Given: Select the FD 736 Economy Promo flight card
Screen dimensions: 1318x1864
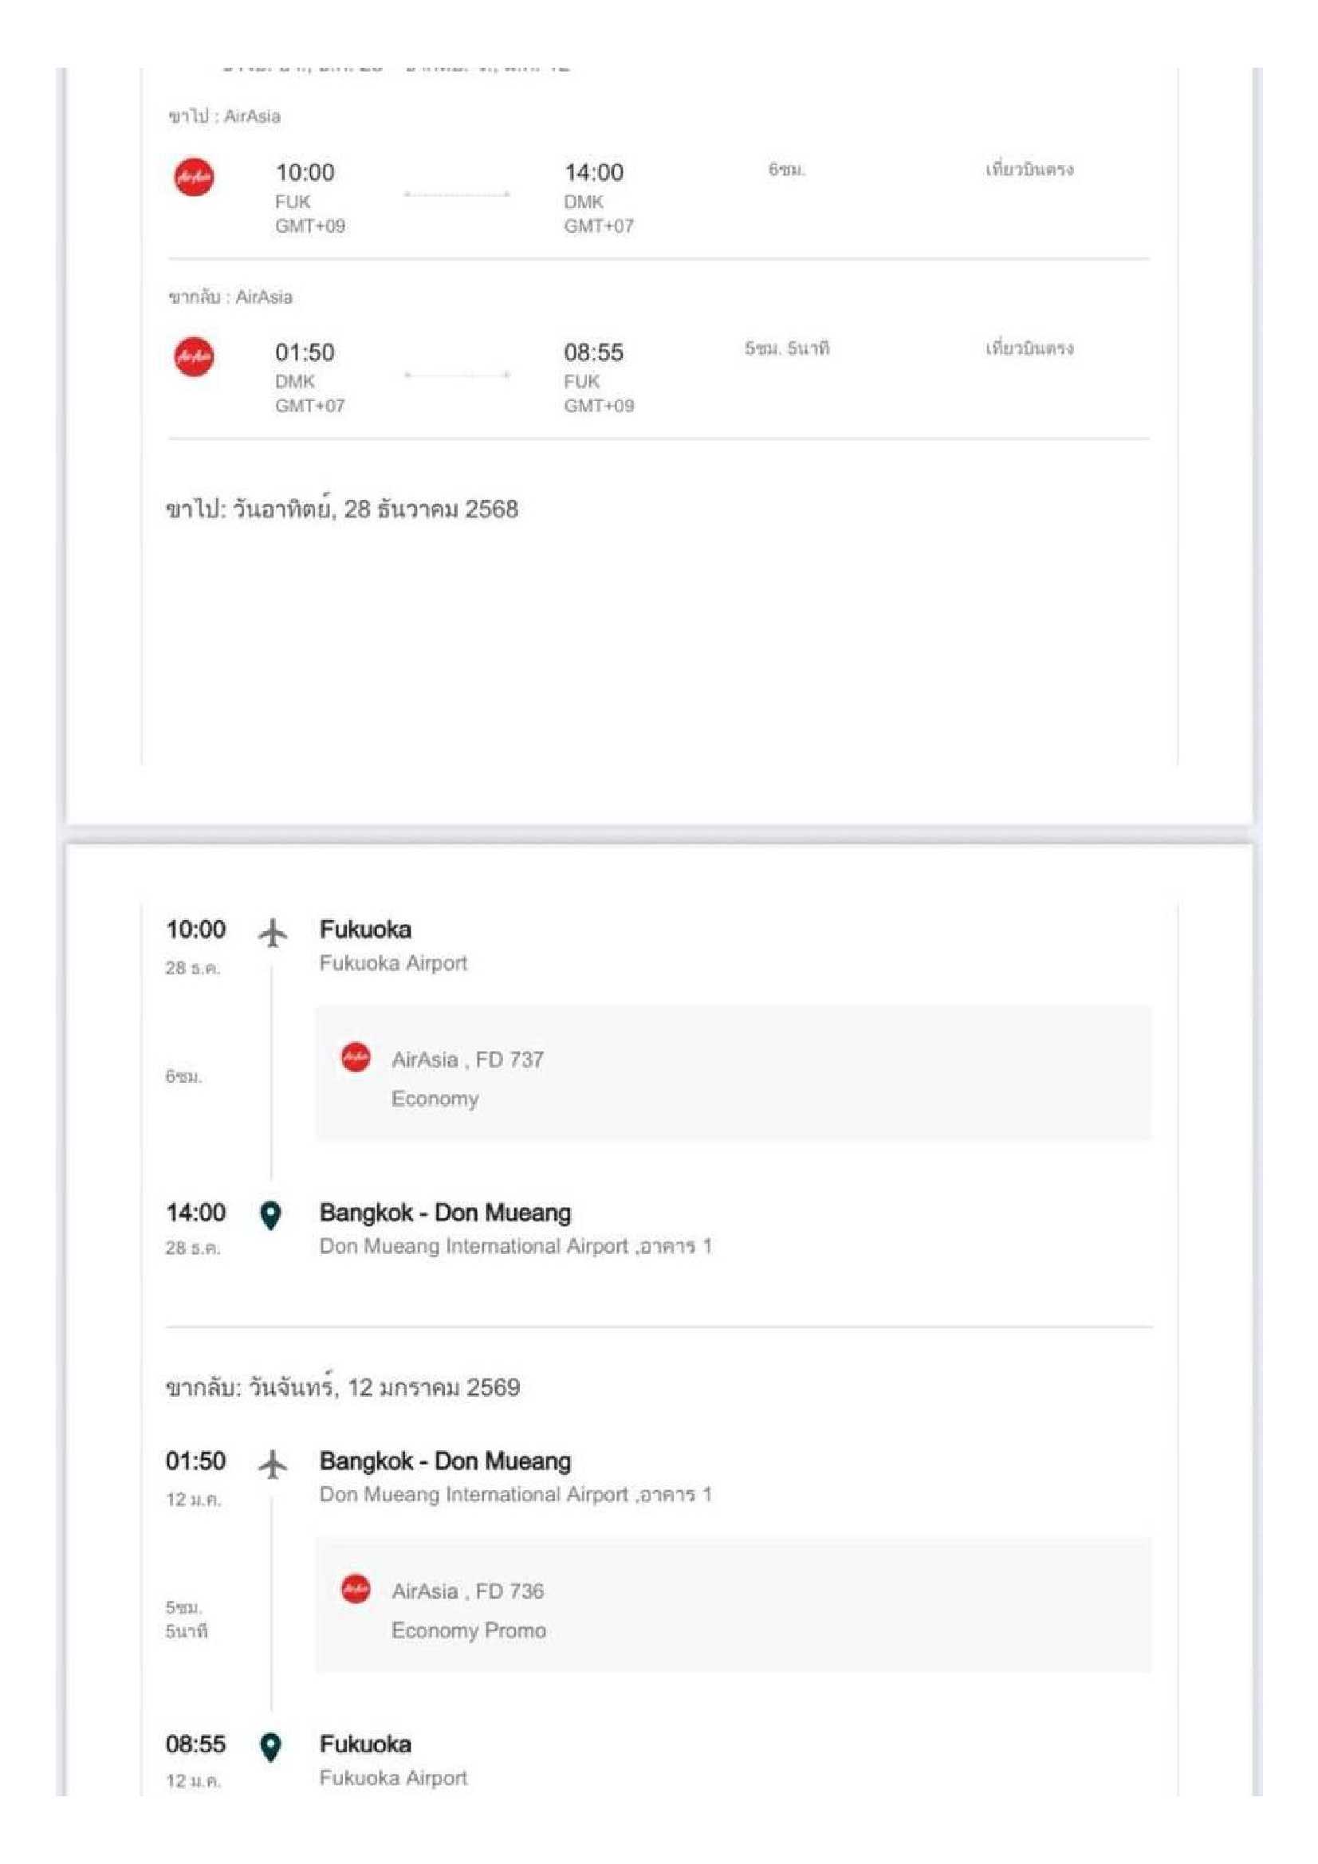Looking at the screenshot, I should pos(733,1604).
